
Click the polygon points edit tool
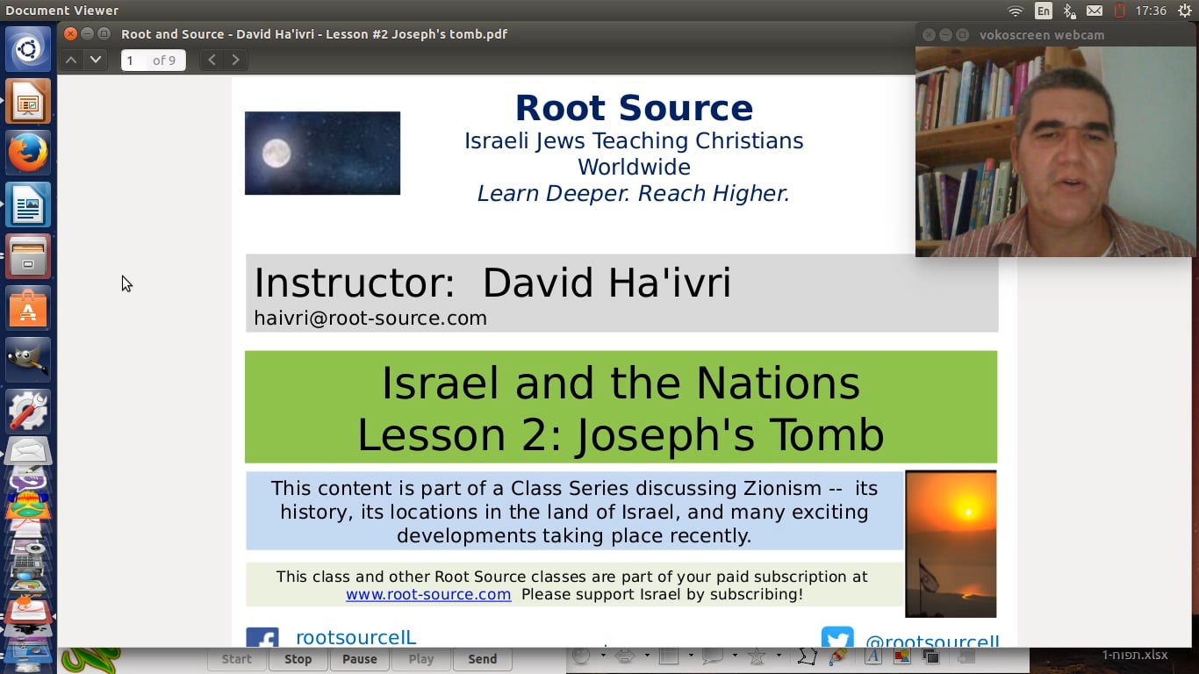click(x=808, y=656)
